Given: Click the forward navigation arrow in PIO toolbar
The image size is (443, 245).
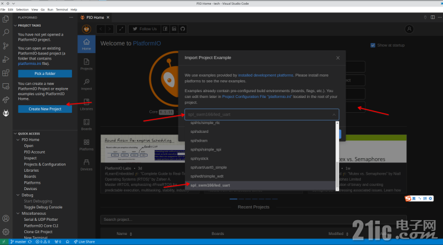Looking at the screenshot, I should [109, 29].
